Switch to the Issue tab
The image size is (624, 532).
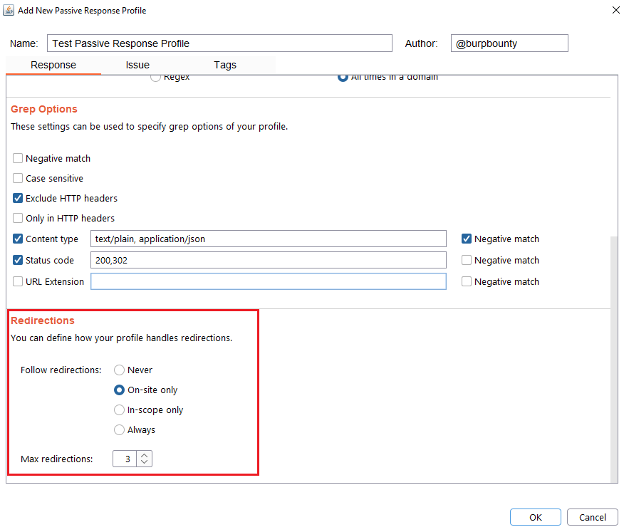point(137,65)
